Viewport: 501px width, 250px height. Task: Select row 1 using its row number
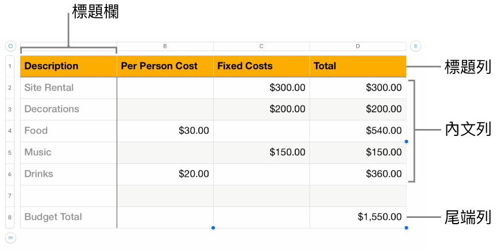tap(10, 67)
